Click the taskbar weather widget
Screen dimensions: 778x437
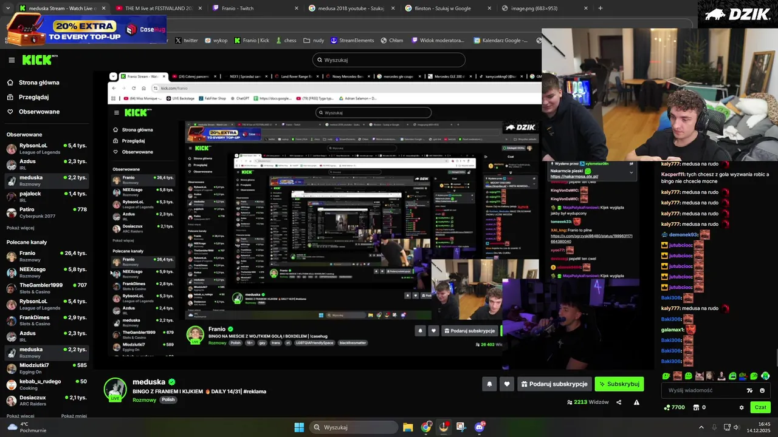tap(27, 427)
